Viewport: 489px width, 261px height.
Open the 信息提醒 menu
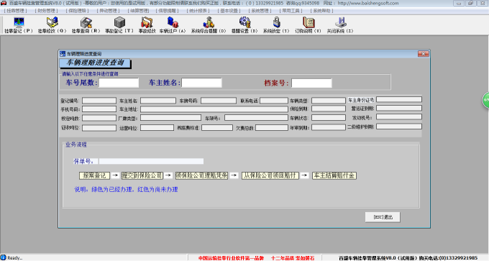tap(167, 11)
